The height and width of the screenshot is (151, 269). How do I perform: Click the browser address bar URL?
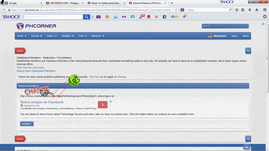coord(91,10)
